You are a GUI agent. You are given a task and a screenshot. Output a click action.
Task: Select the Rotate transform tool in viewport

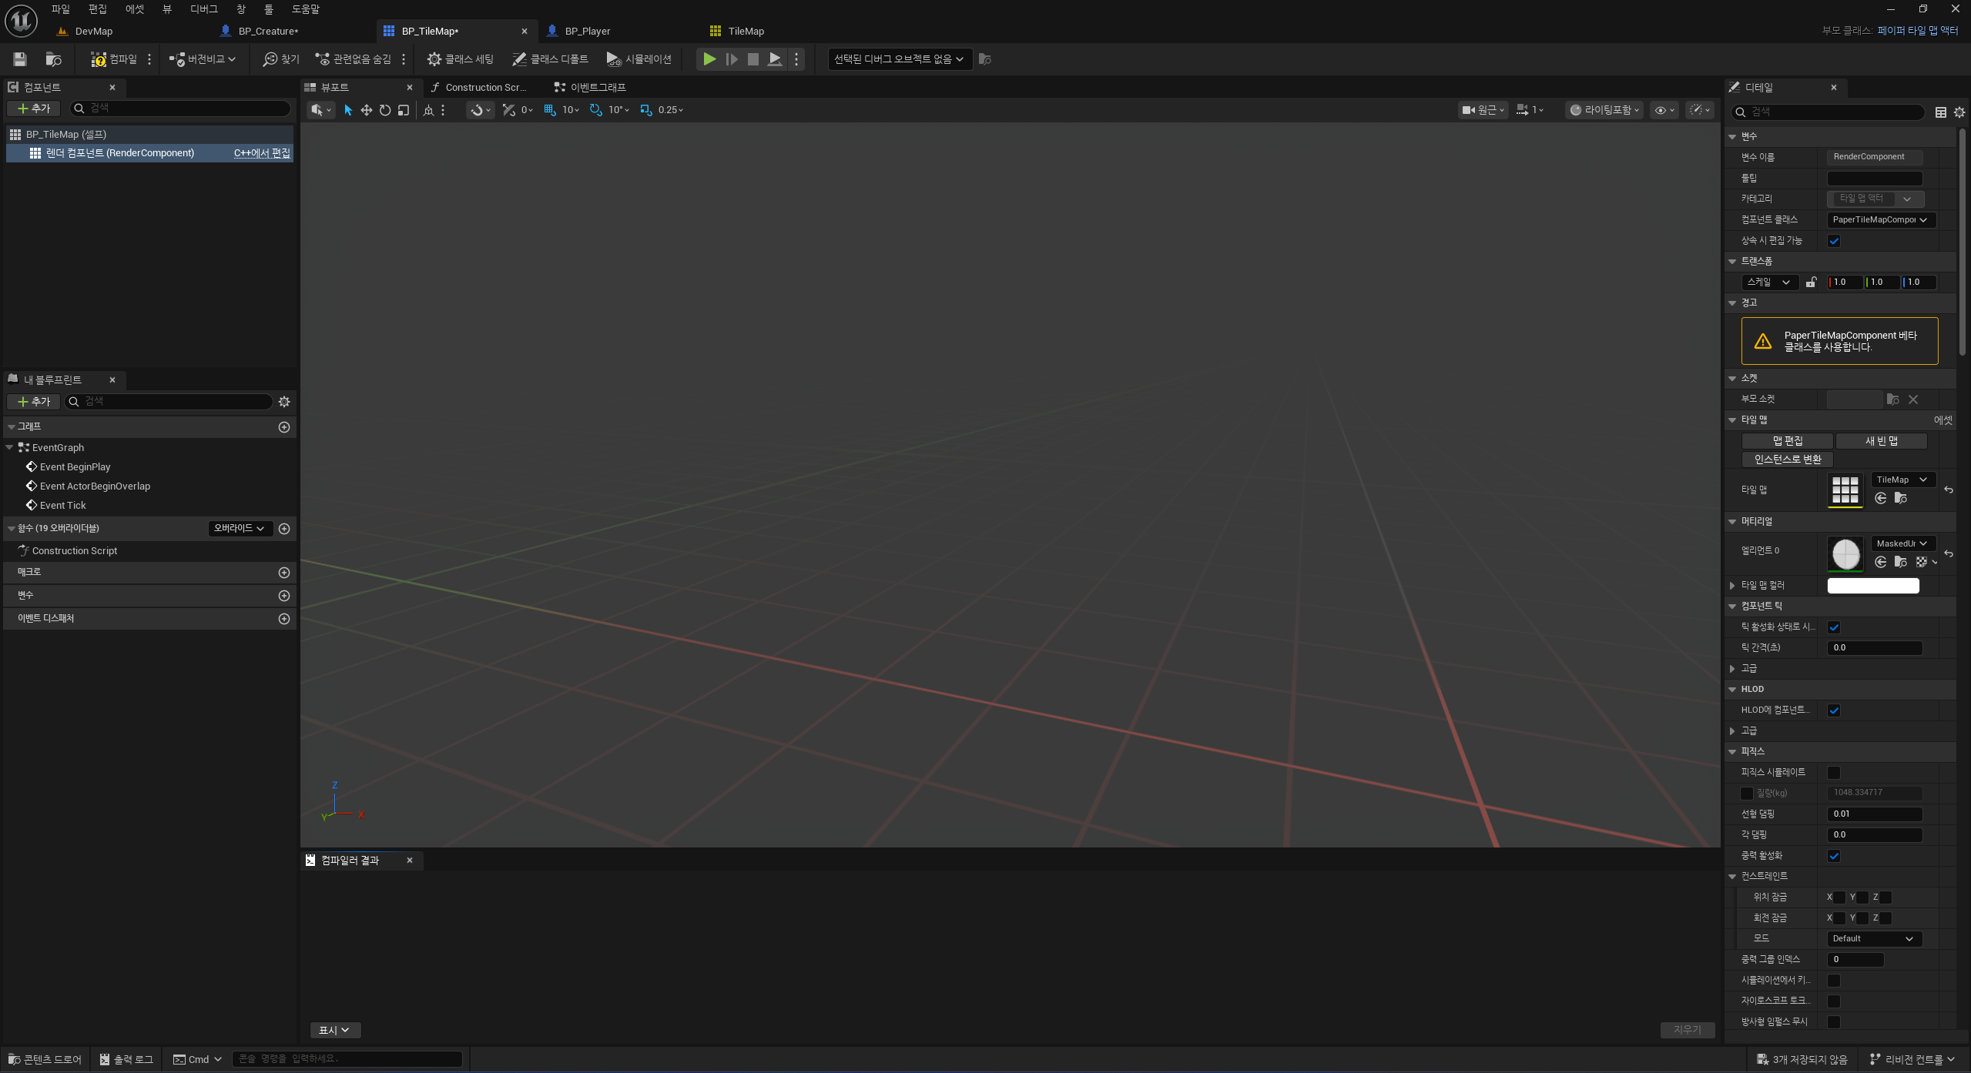pos(385,110)
